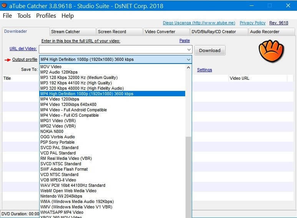Select MP4 Video 1200kbps 640x480 profile
Viewport: 297px width, 218px height.
[x=112, y=104]
